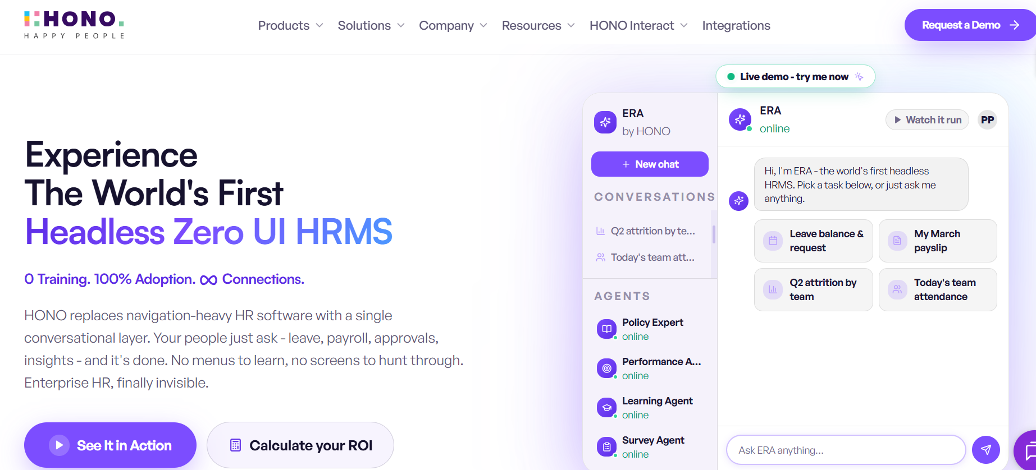Click the Ask ERA anything input field
Image resolution: width=1036 pixels, height=470 pixels.
tap(846, 450)
